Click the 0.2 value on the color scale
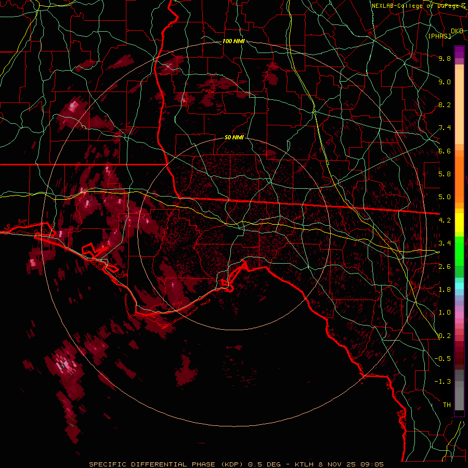468x468 pixels. (x=445, y=336)
